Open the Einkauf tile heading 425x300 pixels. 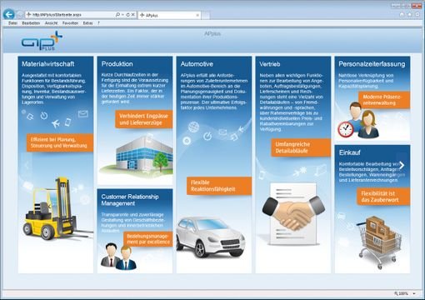[350, 152]
